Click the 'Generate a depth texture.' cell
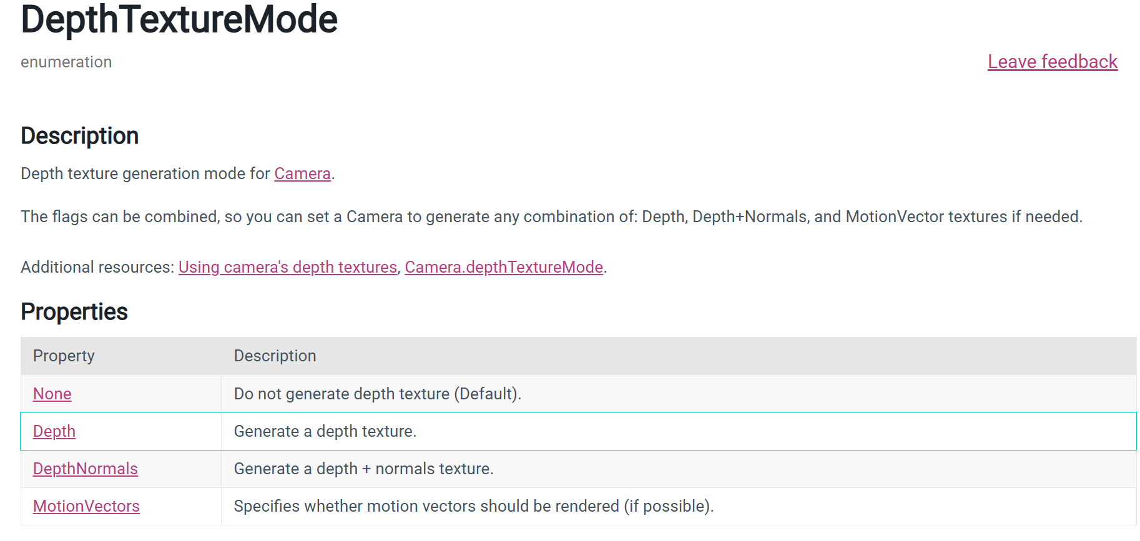Viewport: 1140px width, 541px height. (679, 431)
